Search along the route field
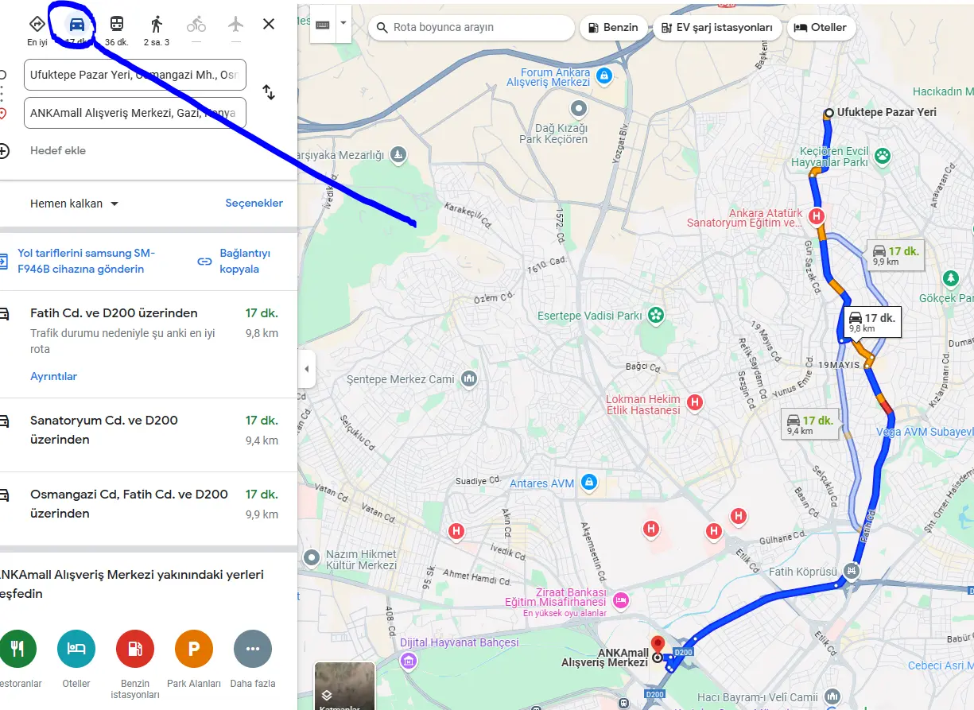Image resolution: width=974 pixels, height=710 pixels. coord(471,27)
